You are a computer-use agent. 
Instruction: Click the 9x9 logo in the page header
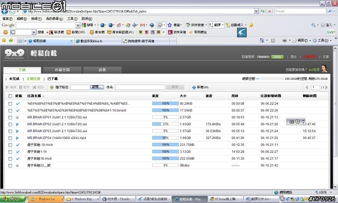(14, 54)
